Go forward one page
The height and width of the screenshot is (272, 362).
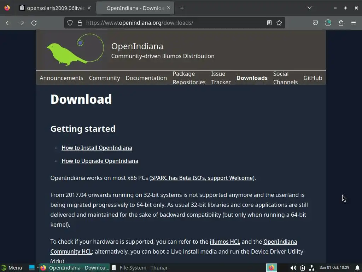21,23
